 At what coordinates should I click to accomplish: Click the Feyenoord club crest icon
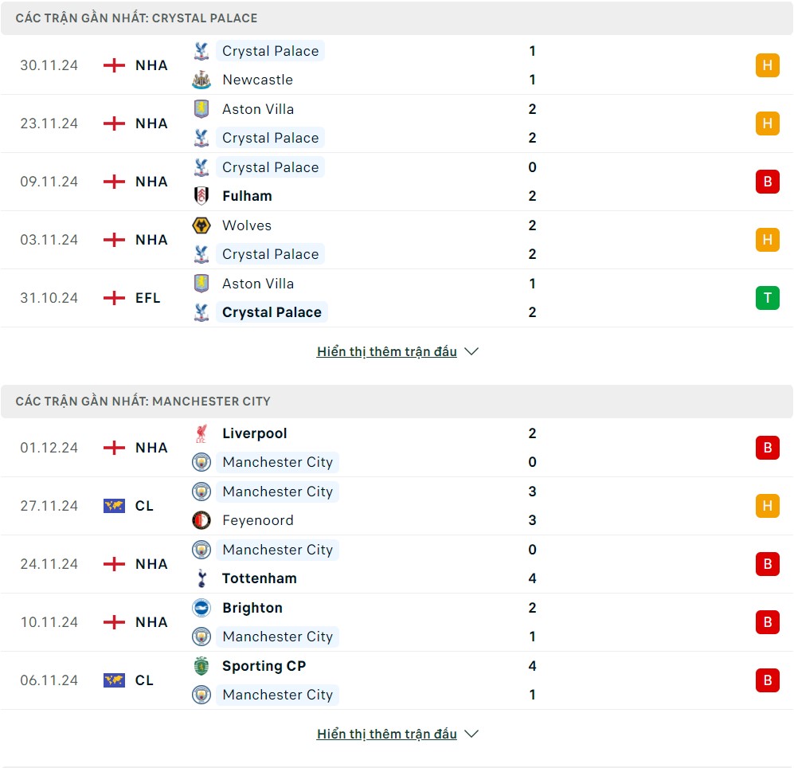click(201, 520)
